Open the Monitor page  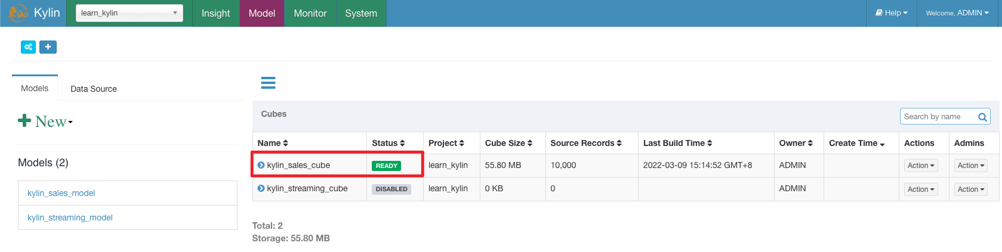[310, 13]
